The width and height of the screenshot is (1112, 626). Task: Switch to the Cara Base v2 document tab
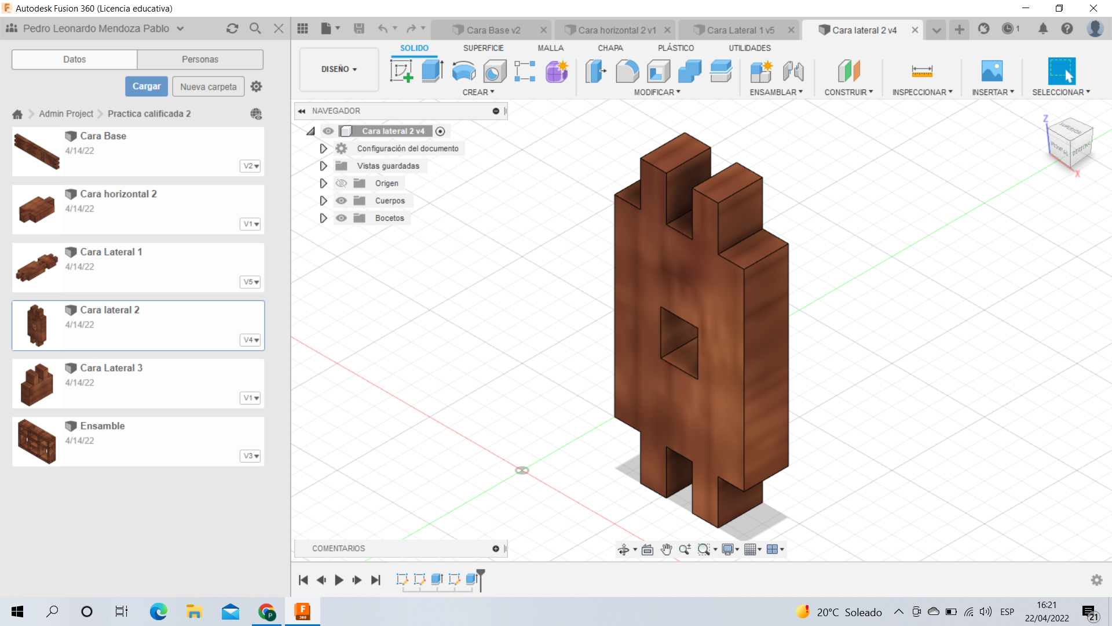(493, 30)
